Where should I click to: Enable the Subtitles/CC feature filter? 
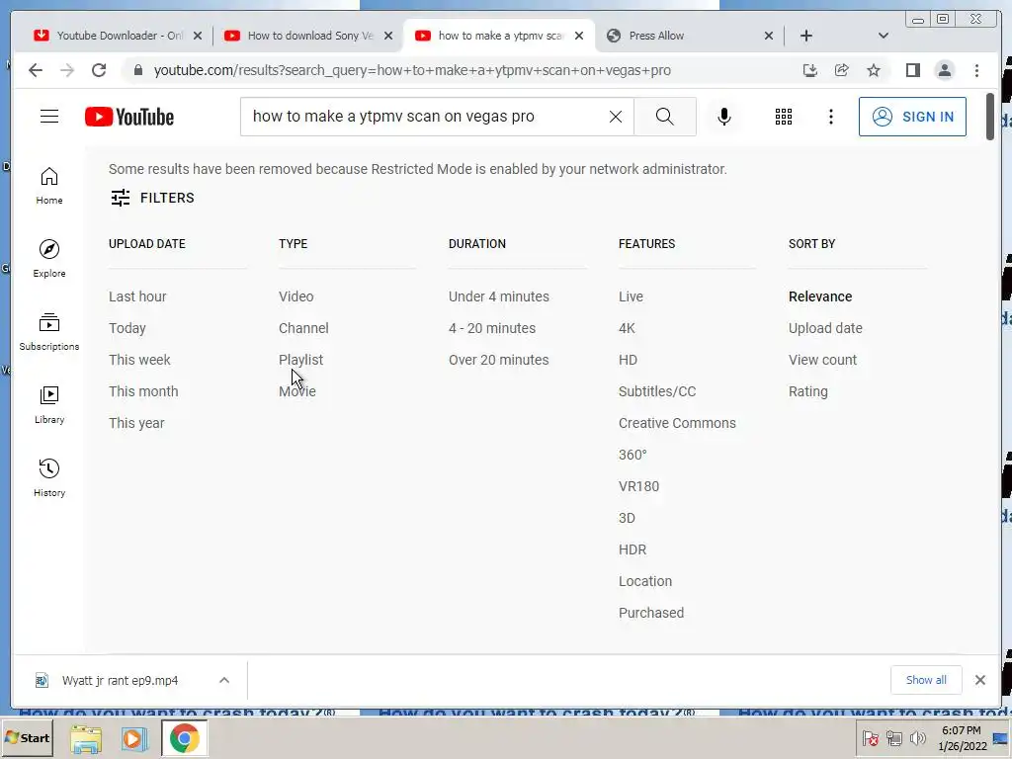[x=657, y=391]
